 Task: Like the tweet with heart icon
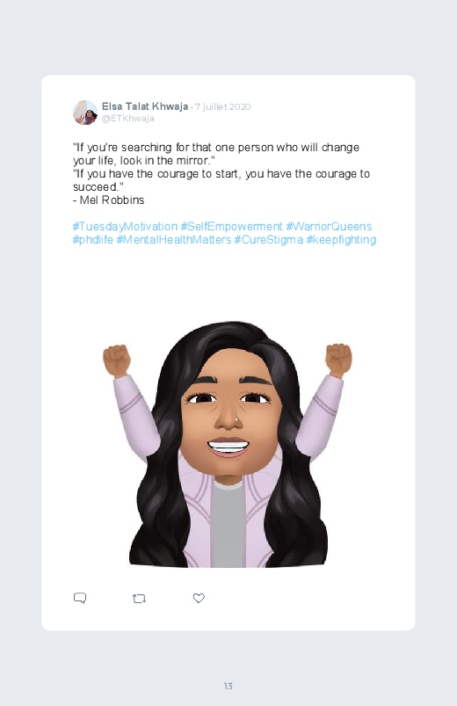tap(199, 598)
